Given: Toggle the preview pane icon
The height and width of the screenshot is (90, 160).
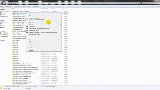Looking at the screenshot, I should 158,6.
